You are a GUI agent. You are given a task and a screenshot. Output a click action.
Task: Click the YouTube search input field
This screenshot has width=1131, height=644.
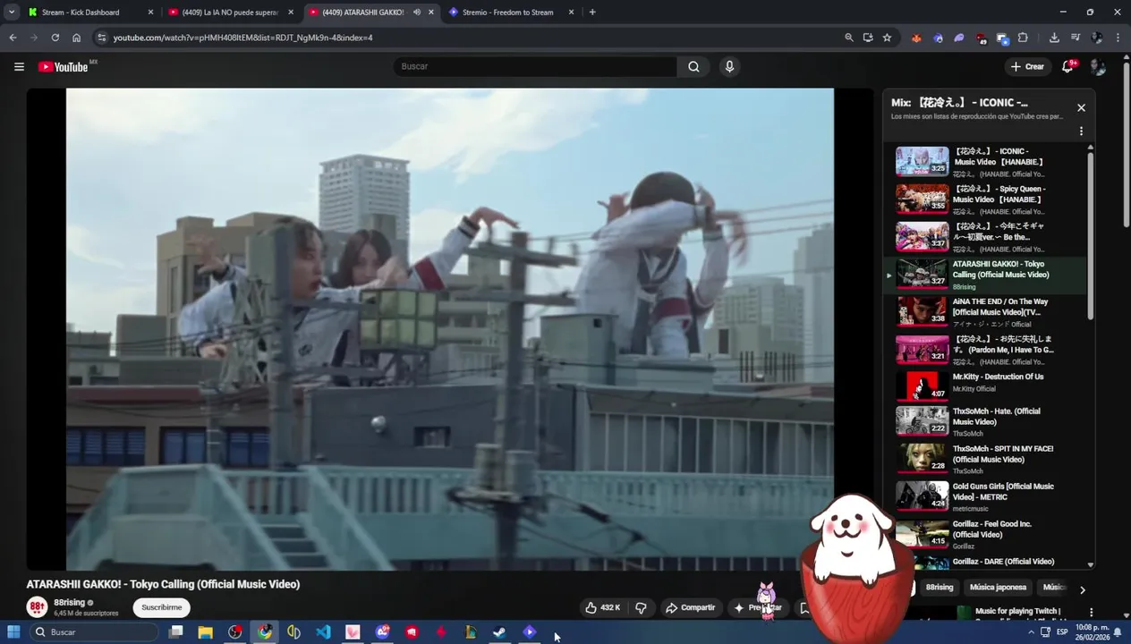(535, 66)
